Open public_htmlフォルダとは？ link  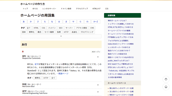tap(119, 61)
